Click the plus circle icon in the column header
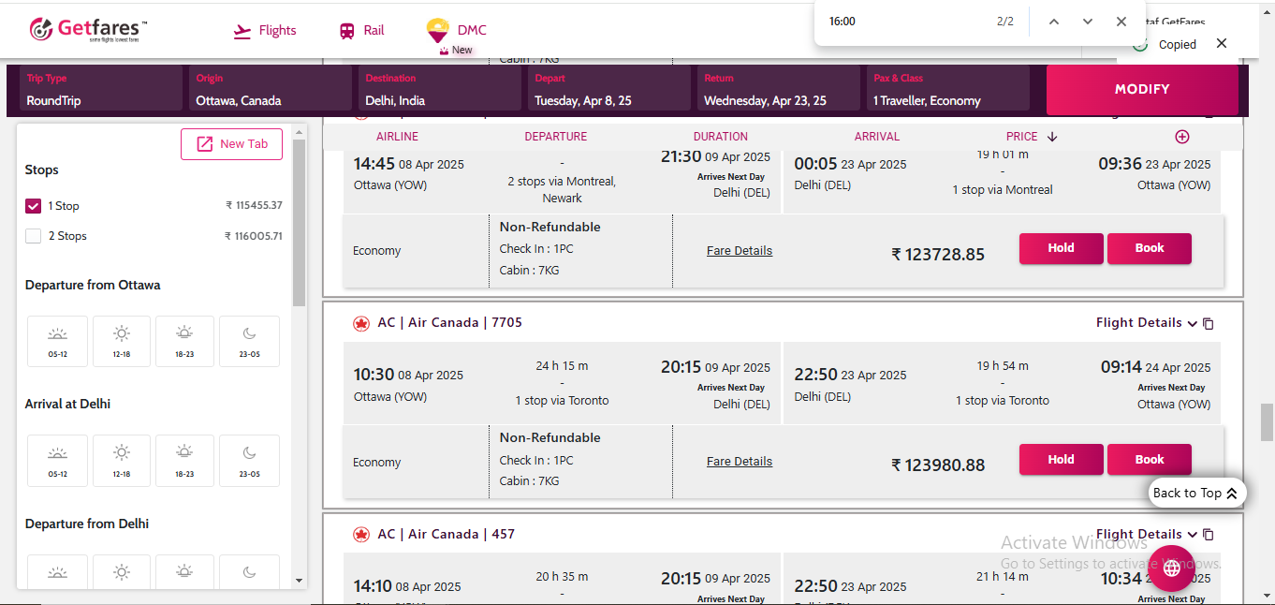Image resolution: width=1275 pixels, height=605 pixels. click(x=1182, y=137)
